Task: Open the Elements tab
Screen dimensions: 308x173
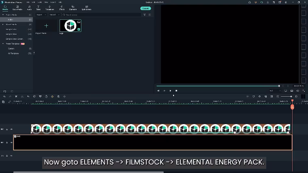Action: click(73, 8)
